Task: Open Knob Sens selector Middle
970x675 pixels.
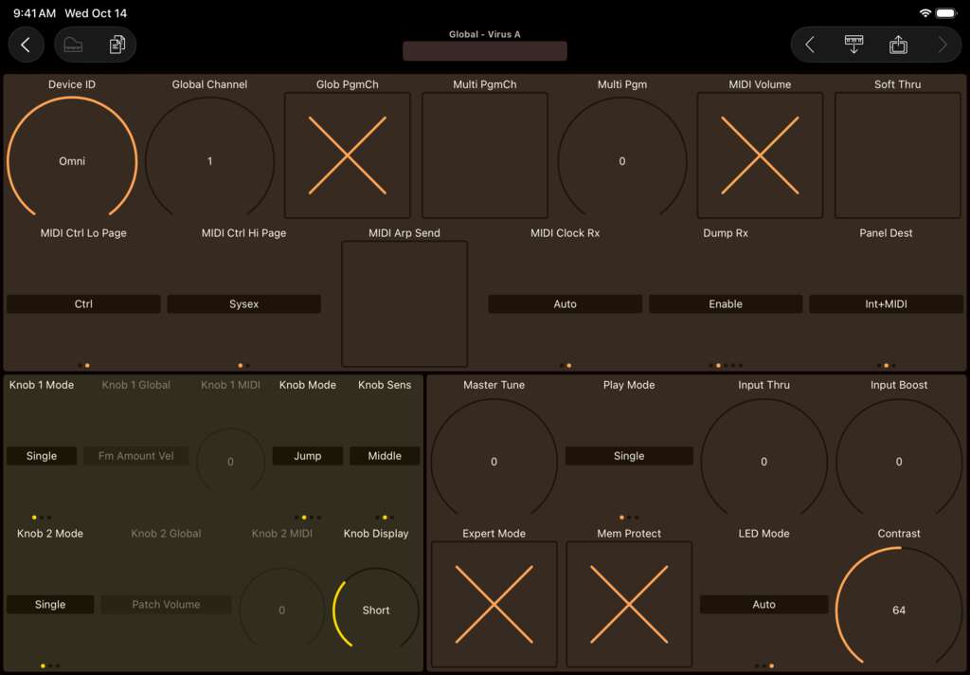Action: tap(385, 456)
